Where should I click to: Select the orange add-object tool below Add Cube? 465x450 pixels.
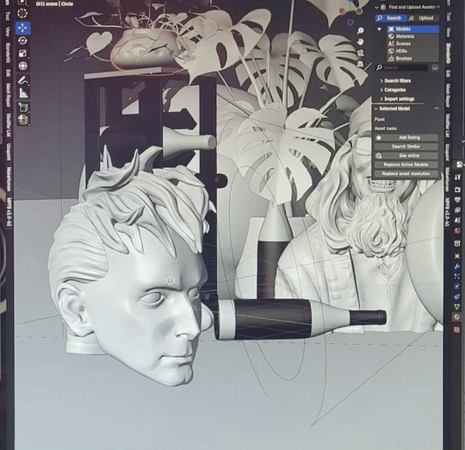(23, 120)
